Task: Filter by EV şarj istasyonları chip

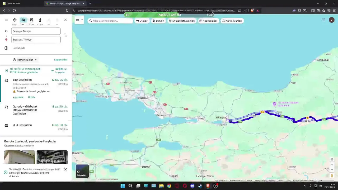Action: coord(182,21)
